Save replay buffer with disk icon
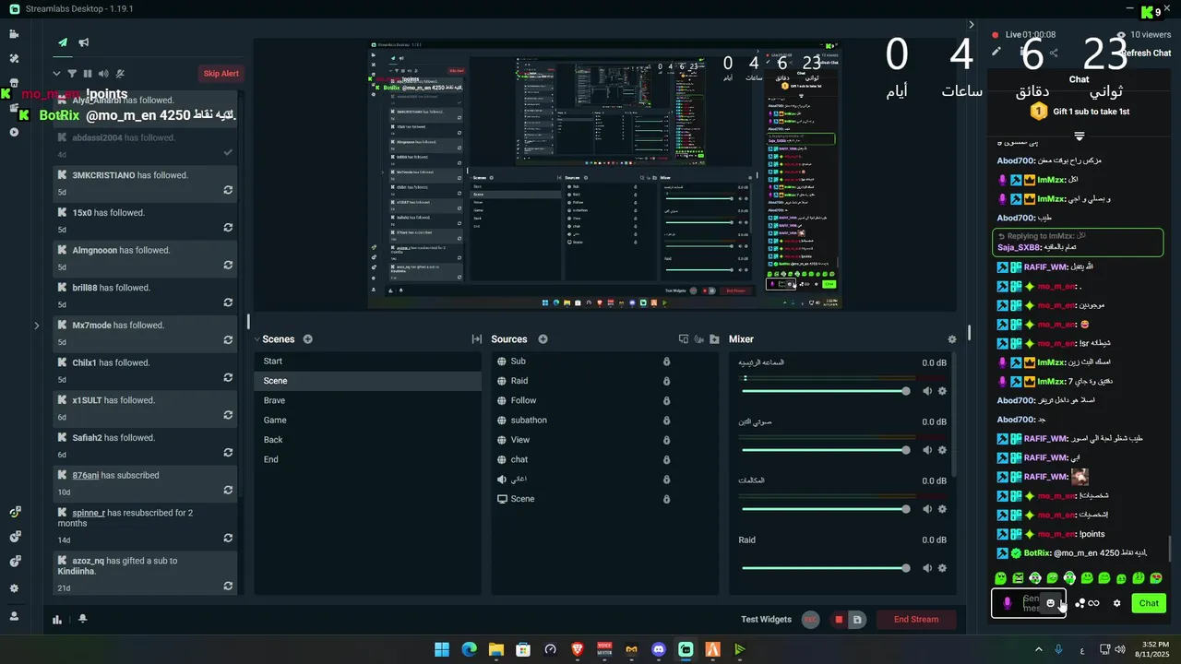 pos(857,620)
